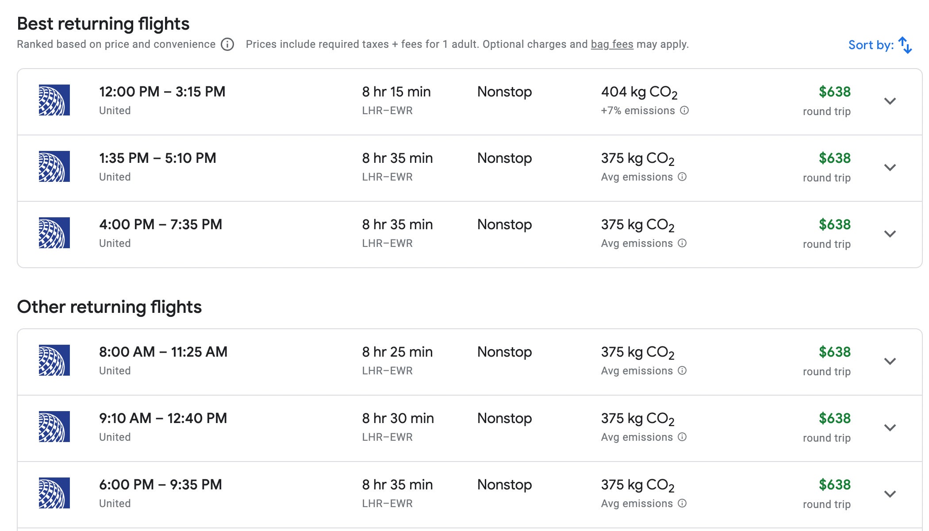This screenshot has height=531, width=929.
Task: Click the +7% emissions info icon
Action: [684, 111]
